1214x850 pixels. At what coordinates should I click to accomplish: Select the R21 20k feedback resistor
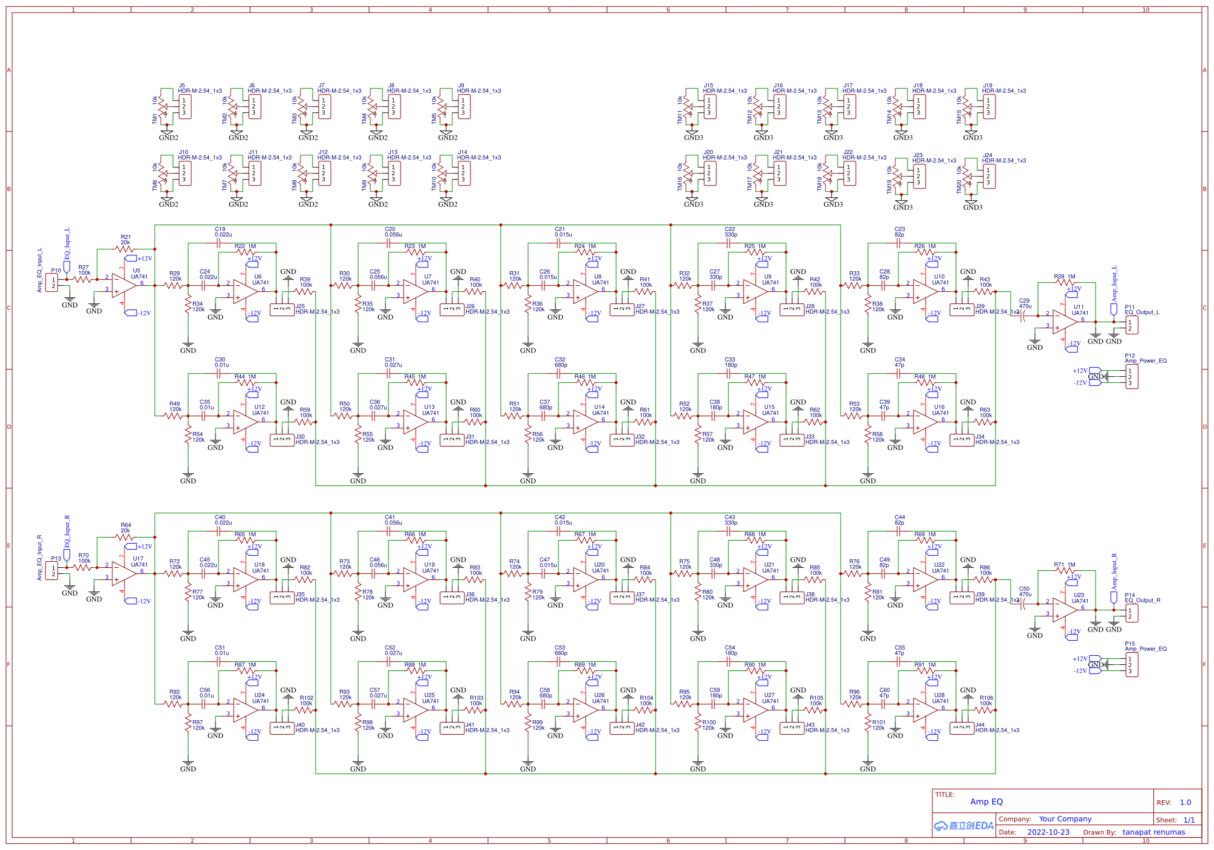pos(125,249)
